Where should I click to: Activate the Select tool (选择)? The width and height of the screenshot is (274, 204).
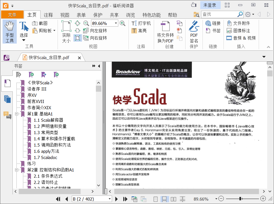tap(24, 29)
